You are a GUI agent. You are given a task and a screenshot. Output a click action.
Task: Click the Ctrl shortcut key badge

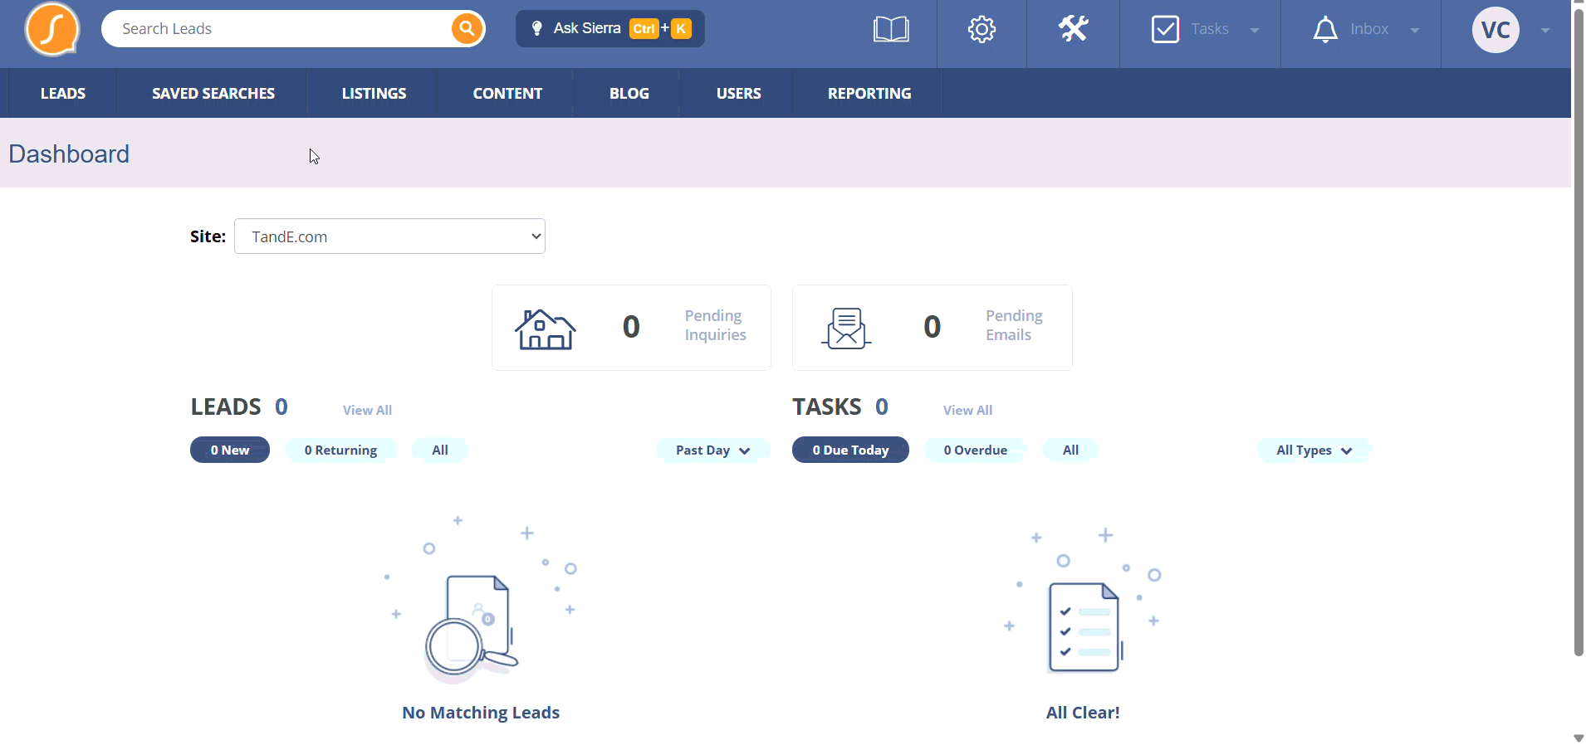point(644,29)
